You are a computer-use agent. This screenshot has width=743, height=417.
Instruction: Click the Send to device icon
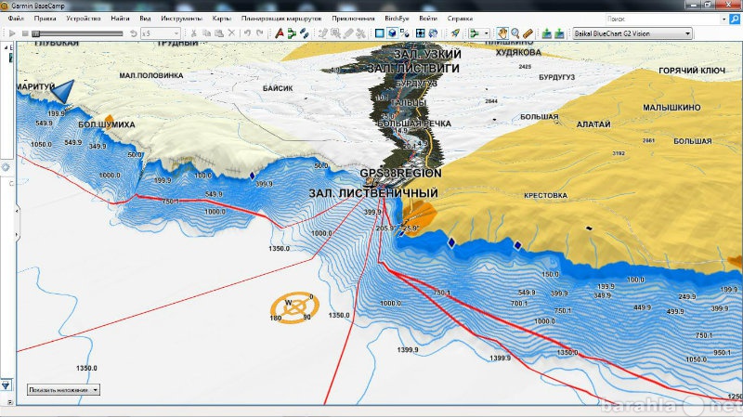point(547,33)
